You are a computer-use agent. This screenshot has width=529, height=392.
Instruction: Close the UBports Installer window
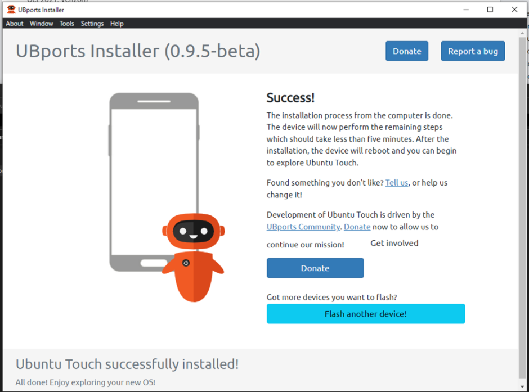(514, 10)
